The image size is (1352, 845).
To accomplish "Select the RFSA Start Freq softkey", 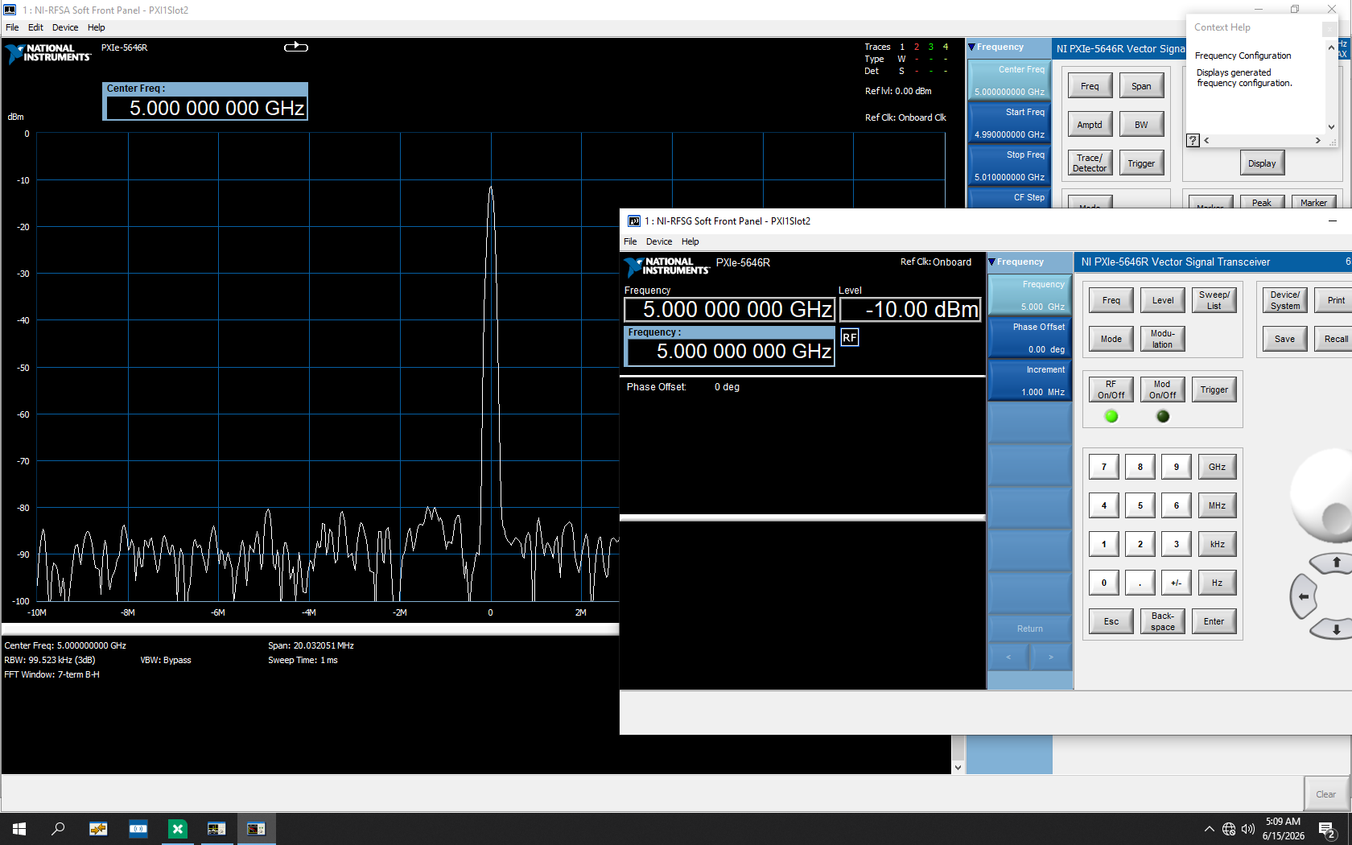I will click(x=1009, y=123).
